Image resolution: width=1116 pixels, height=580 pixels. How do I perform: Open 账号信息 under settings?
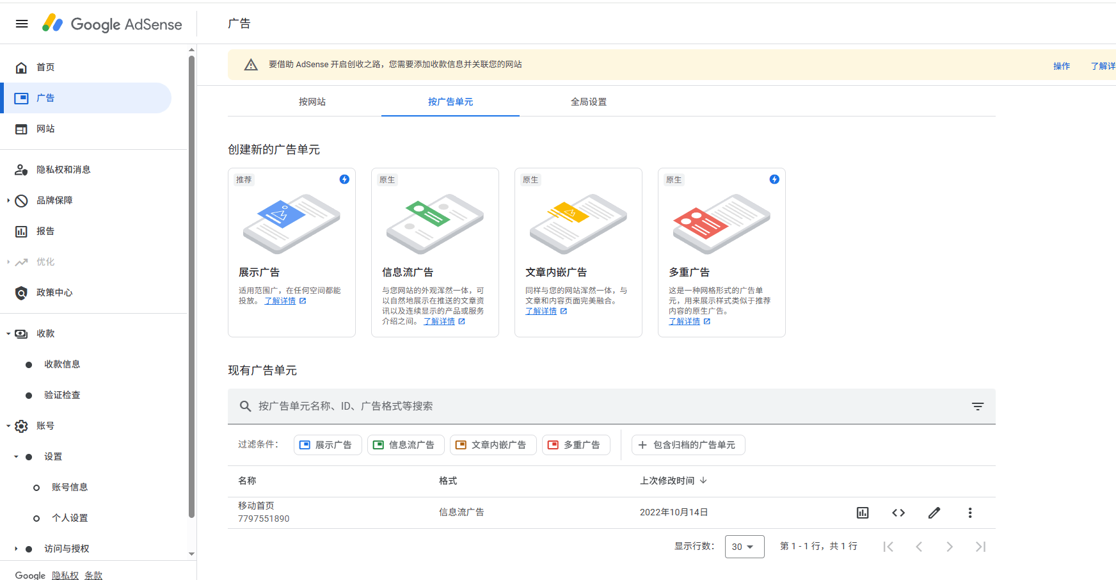[x=70, y=487]
